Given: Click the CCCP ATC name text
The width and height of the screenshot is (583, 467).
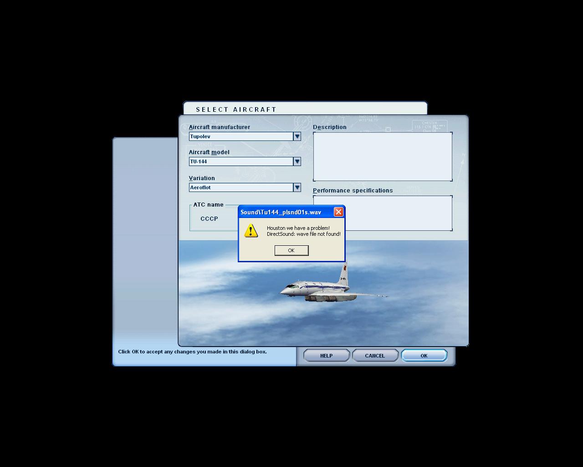Looking at the screenshot, I should click(x=209, y=219).
